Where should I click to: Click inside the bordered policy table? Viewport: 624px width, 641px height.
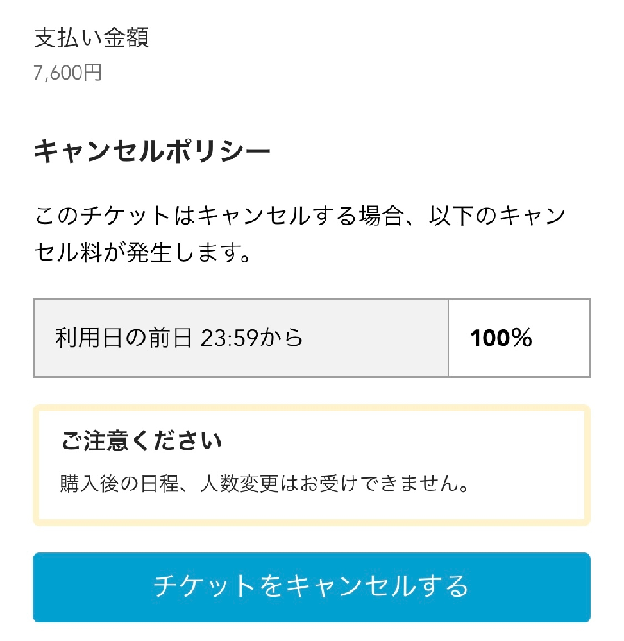pyautogui.click(x=312, y=338)
